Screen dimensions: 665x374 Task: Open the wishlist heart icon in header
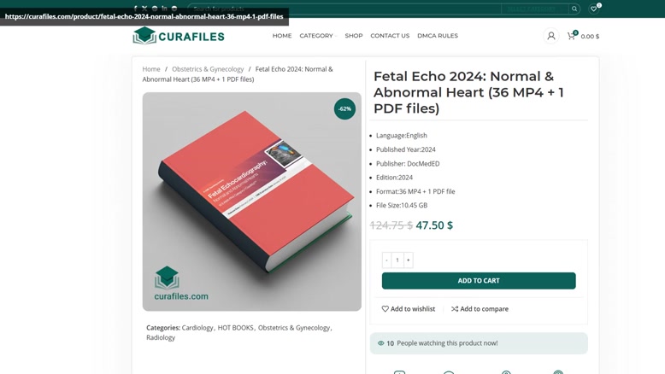(x=594, y=9)
